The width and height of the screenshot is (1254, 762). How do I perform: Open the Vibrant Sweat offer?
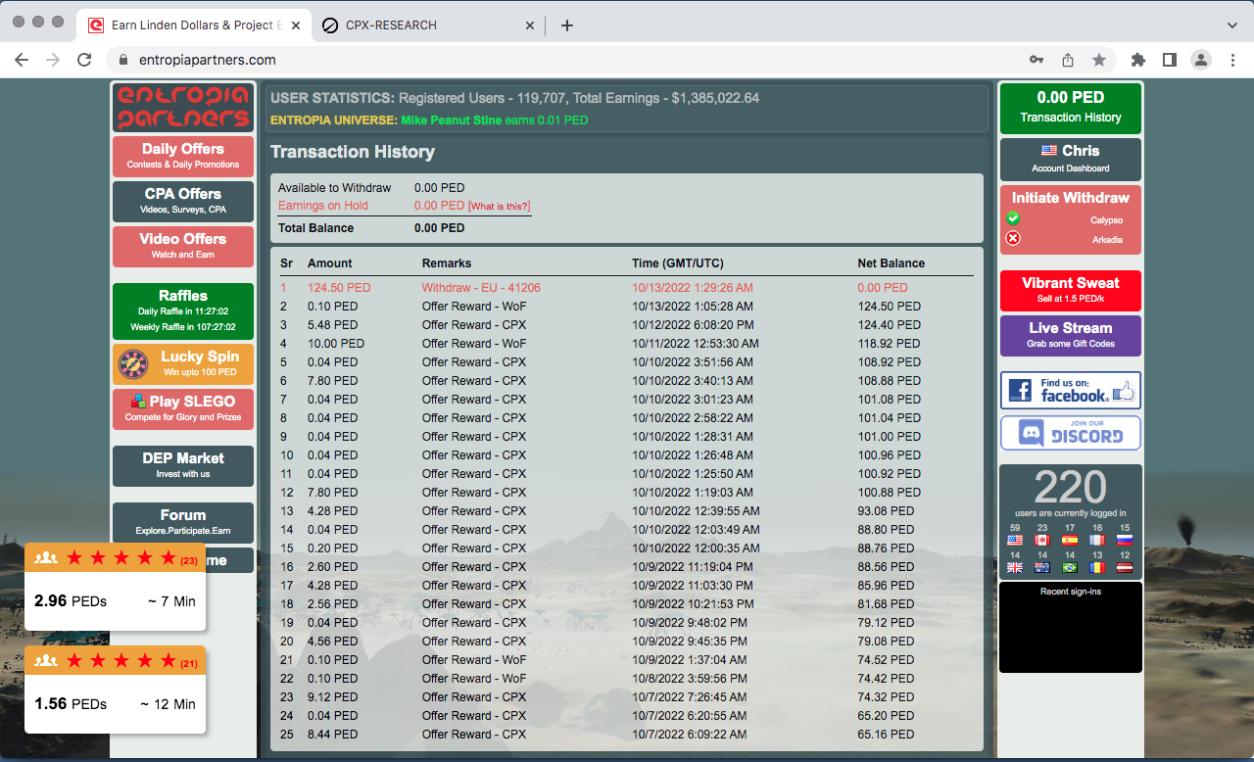1071,291
